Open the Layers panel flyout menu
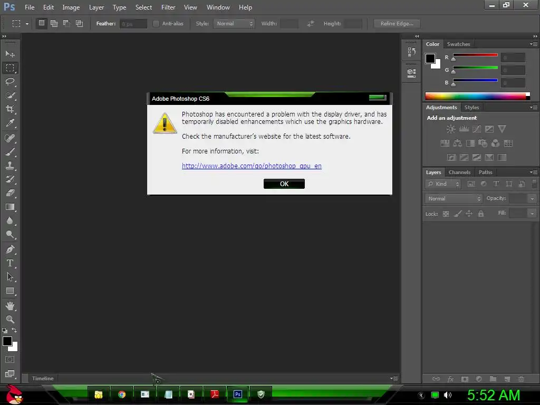 click(x=534, y=172)
